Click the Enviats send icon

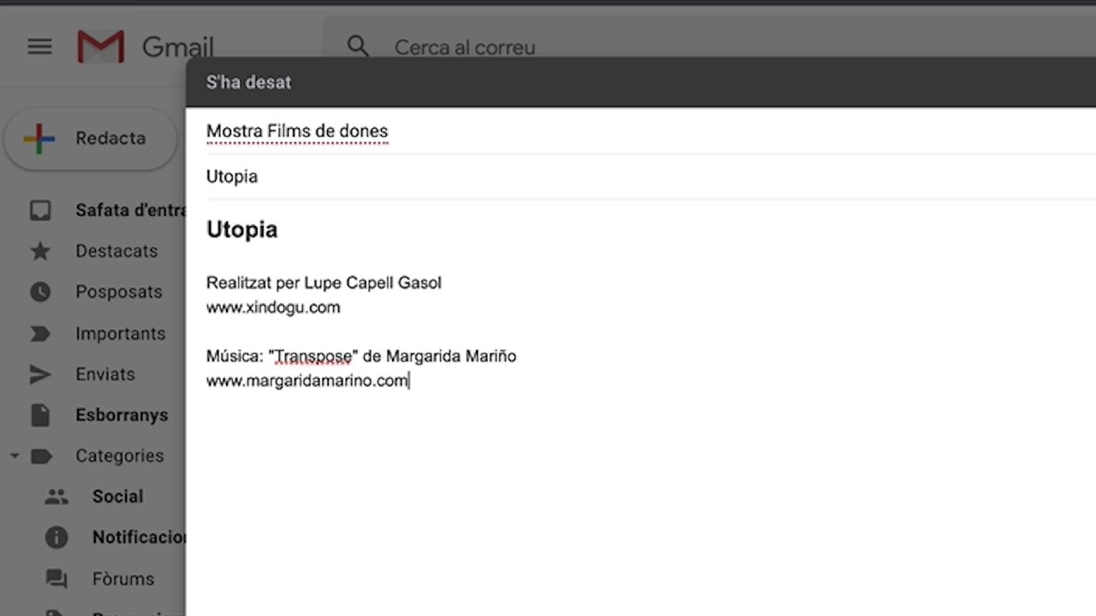coord(40,375)
